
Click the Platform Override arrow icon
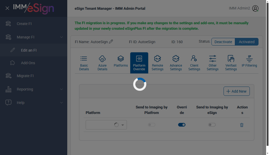coord(139,59)
